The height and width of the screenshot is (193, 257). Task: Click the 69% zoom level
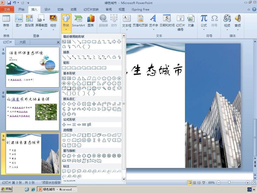click(x=211, y=183)
